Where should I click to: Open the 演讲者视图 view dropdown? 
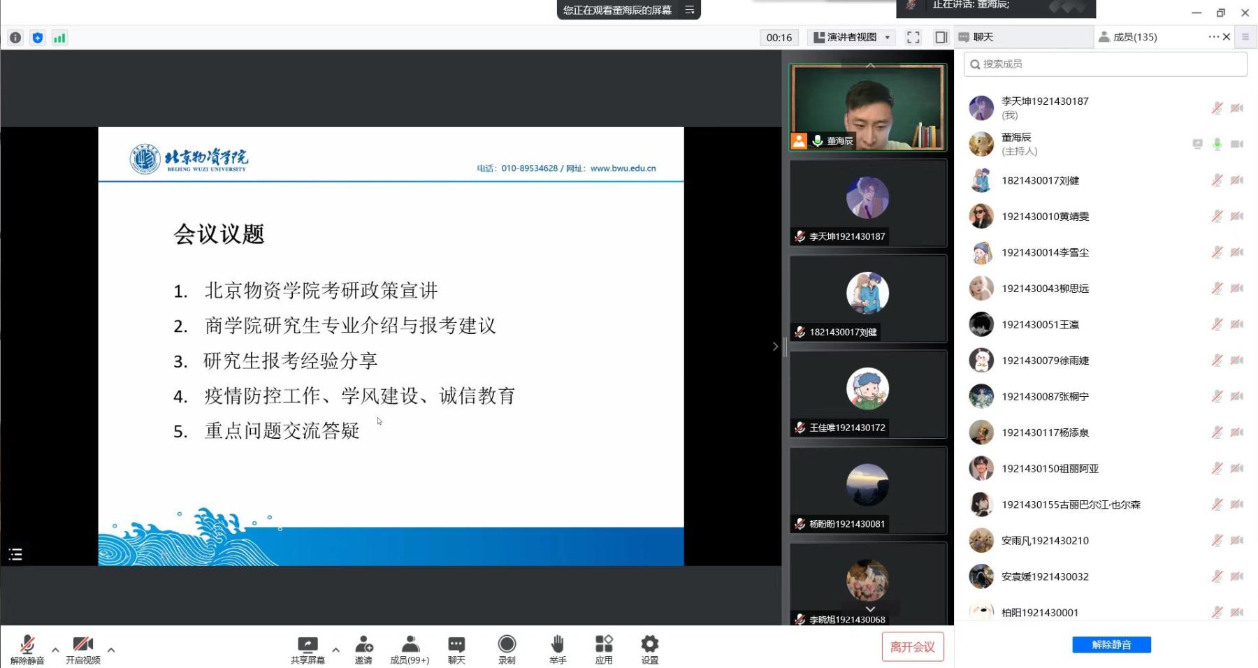pos(852,38)
